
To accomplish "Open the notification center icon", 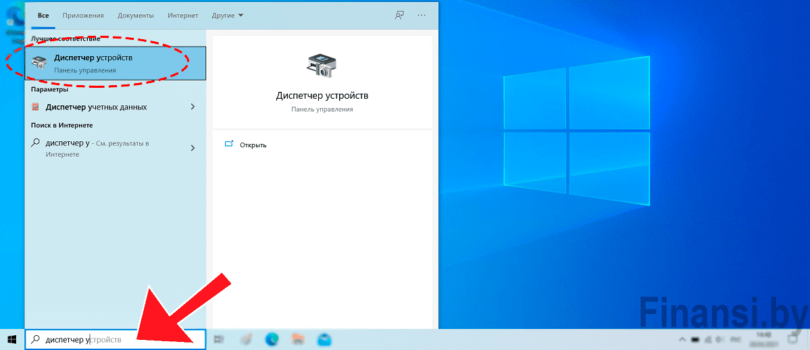I will [794, 339].
